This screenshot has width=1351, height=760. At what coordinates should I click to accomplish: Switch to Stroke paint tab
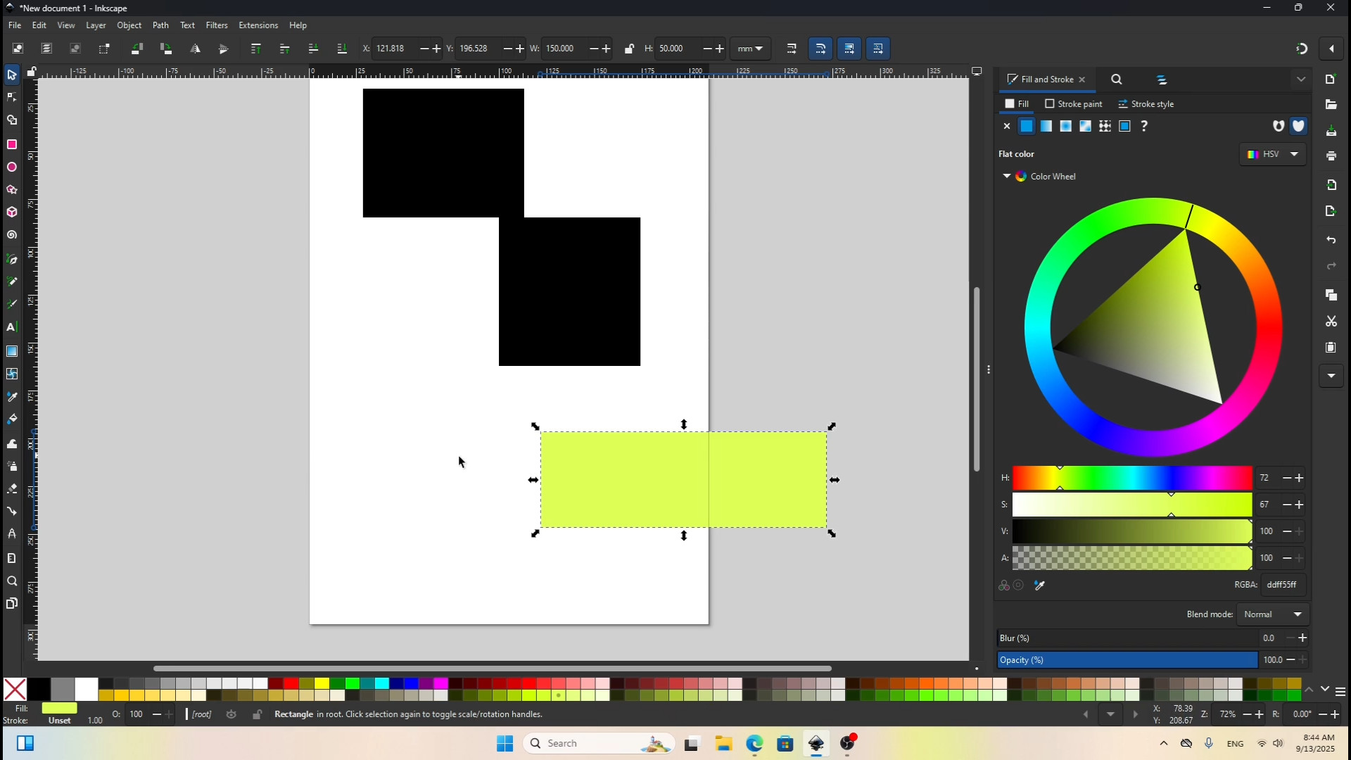(1074, 104)
